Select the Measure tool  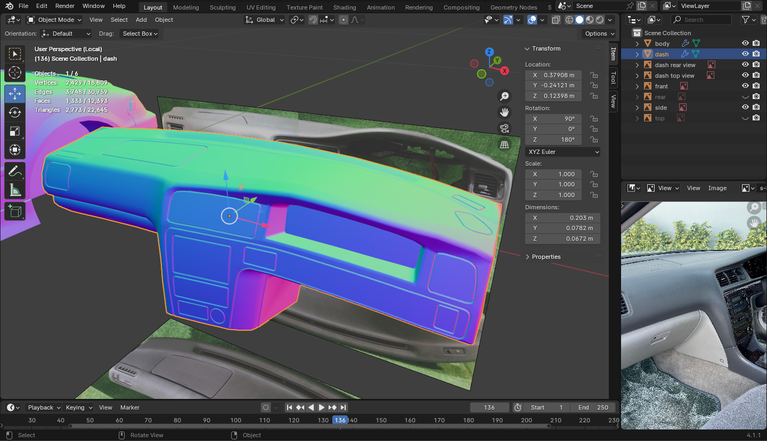15,190
